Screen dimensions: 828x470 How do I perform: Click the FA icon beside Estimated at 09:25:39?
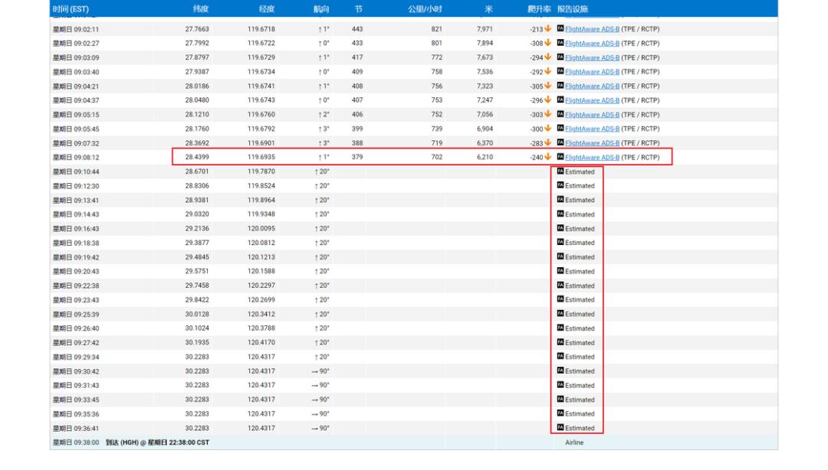[x=560, y=313]
